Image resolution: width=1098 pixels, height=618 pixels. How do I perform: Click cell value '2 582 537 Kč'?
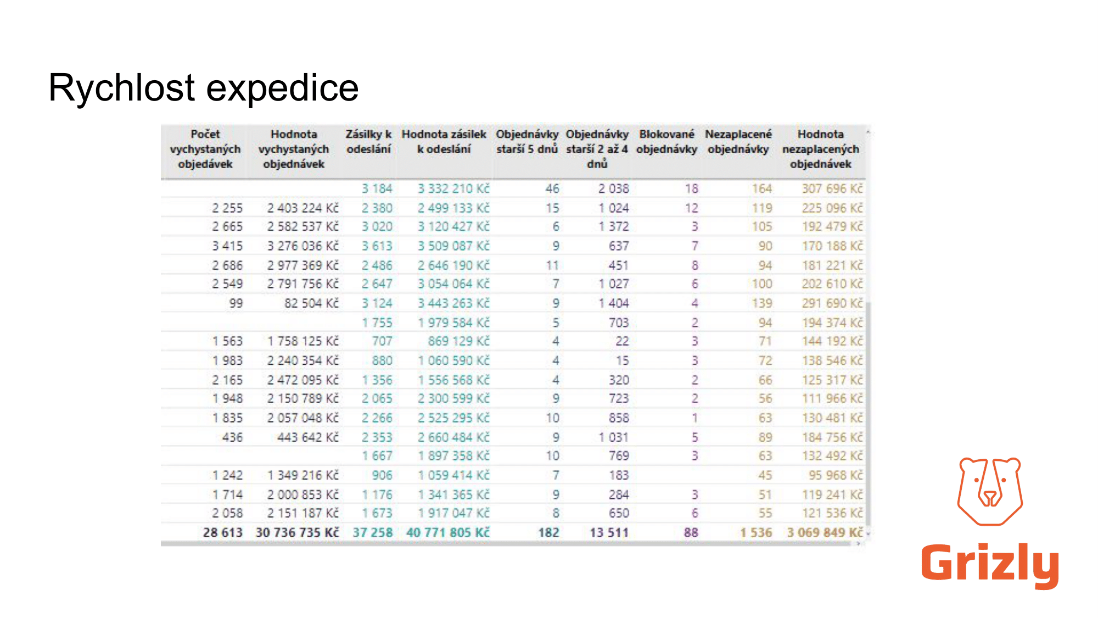point(303,226)
